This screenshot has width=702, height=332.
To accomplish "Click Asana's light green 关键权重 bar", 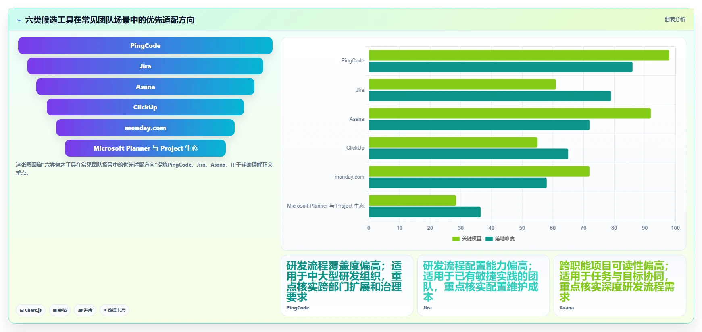I will [510, 113].
